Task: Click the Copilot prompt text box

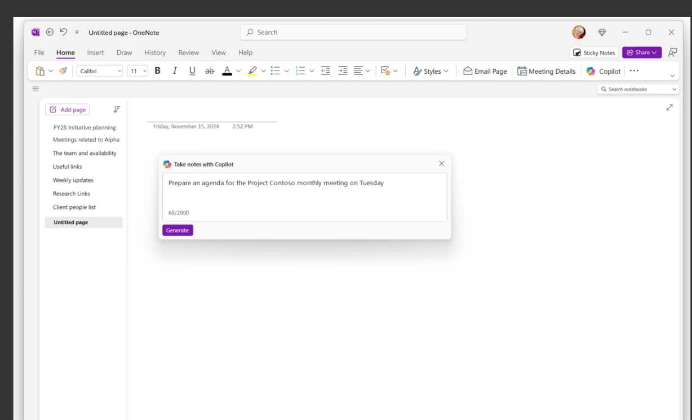Action: (x=305, y=197)
